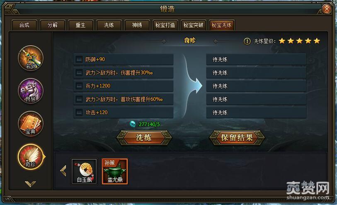This screenshot has height=205, width=337.
Task: Click the refining star level info icon
Action: pos(247,41)
